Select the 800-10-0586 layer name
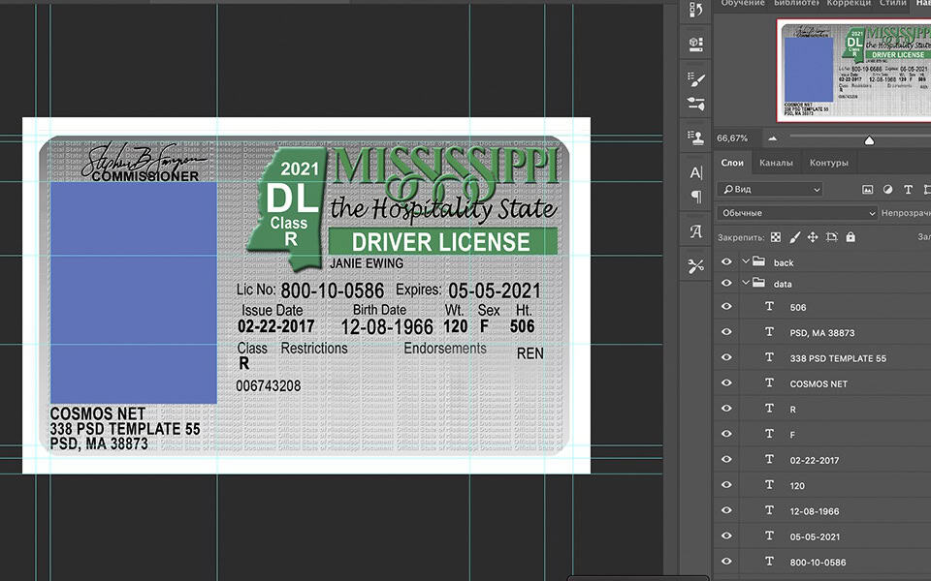Image resolution: width=931 pixels, height=581 pixels. pos(818,562)
